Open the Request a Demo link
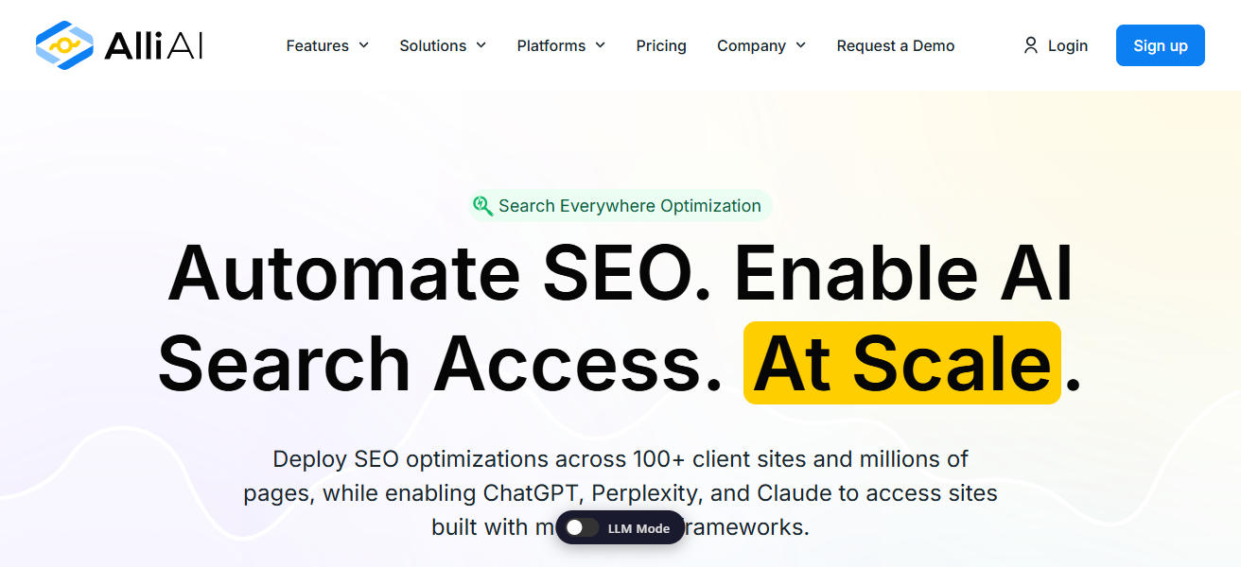The image size is (1241, 567). click(x=896, y=45)
